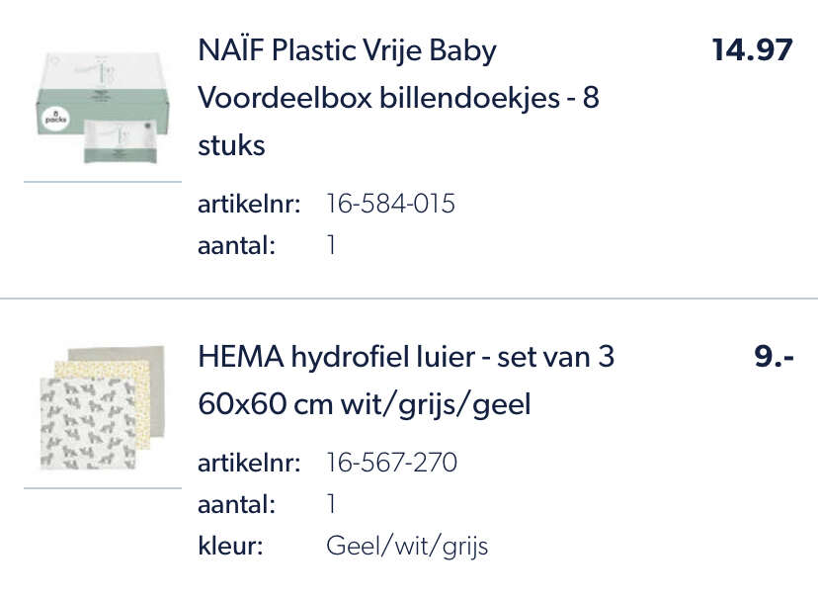The width and height of the screenshot is (818, 598).
Task: Click the artikelnr label of NAÏF item
Action: (249, 203)
